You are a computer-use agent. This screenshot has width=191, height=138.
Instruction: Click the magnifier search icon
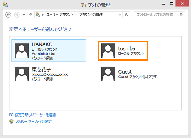(181, 15)
